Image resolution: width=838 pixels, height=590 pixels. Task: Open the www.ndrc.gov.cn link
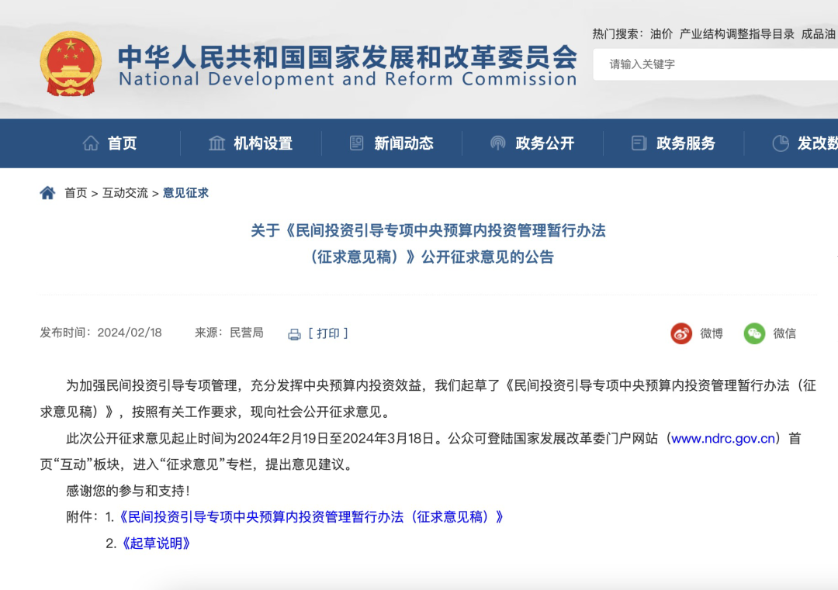pyautogui.click(x=723, y=438)
